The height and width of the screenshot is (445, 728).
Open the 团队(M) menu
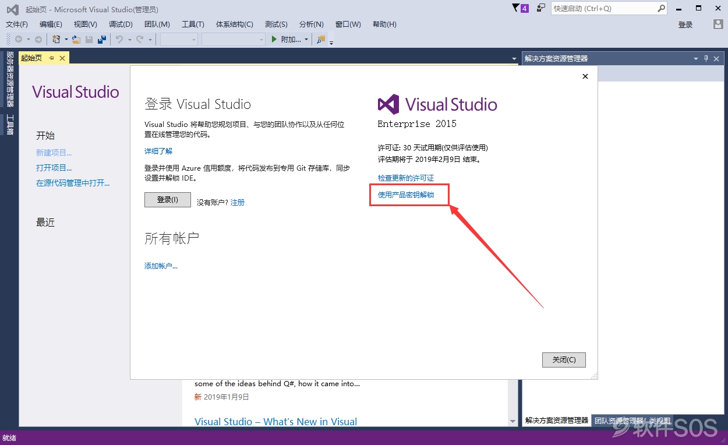[x=157, y=24]
